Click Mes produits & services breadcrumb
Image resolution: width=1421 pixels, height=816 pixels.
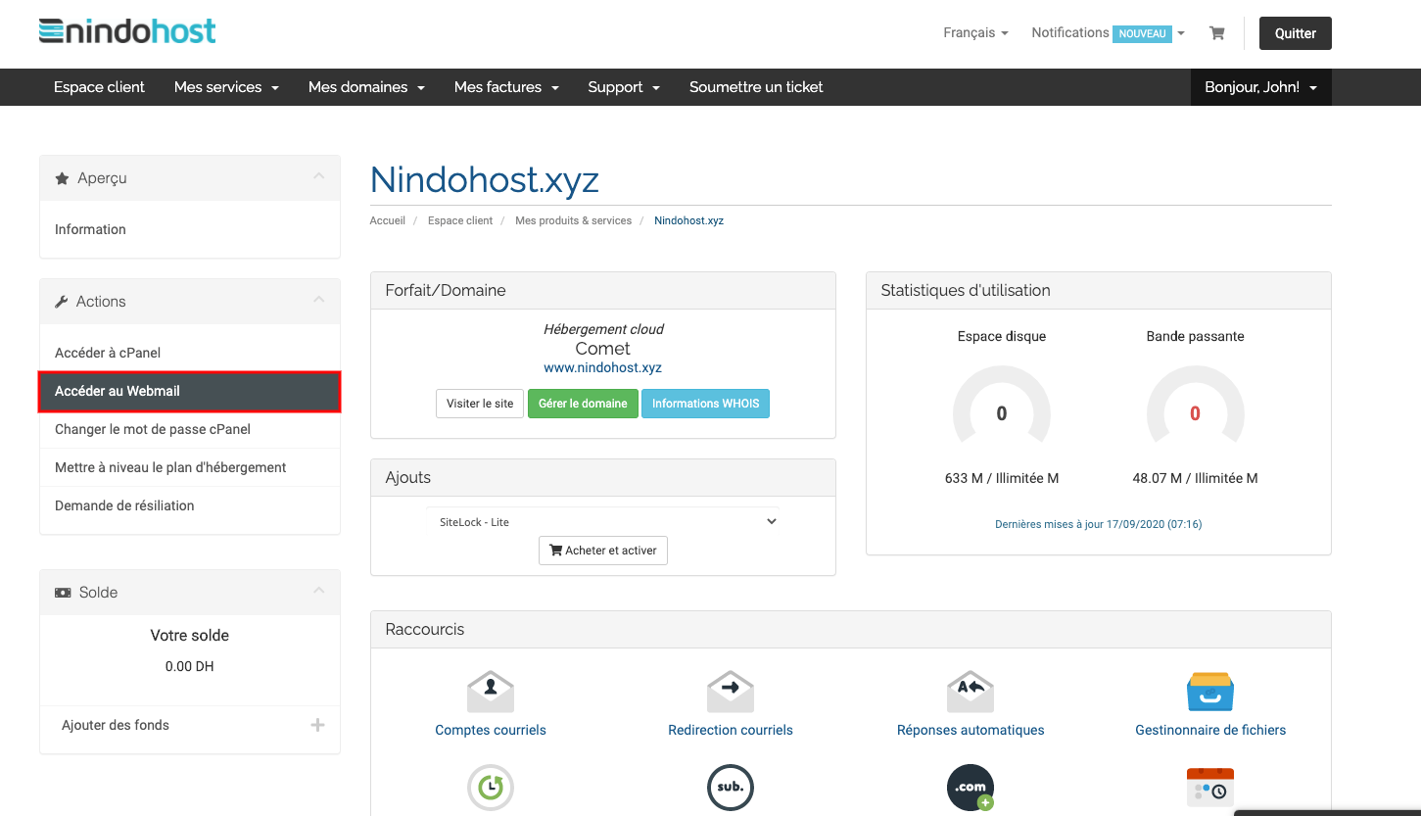pyautogui.click(x=573, y=220)
